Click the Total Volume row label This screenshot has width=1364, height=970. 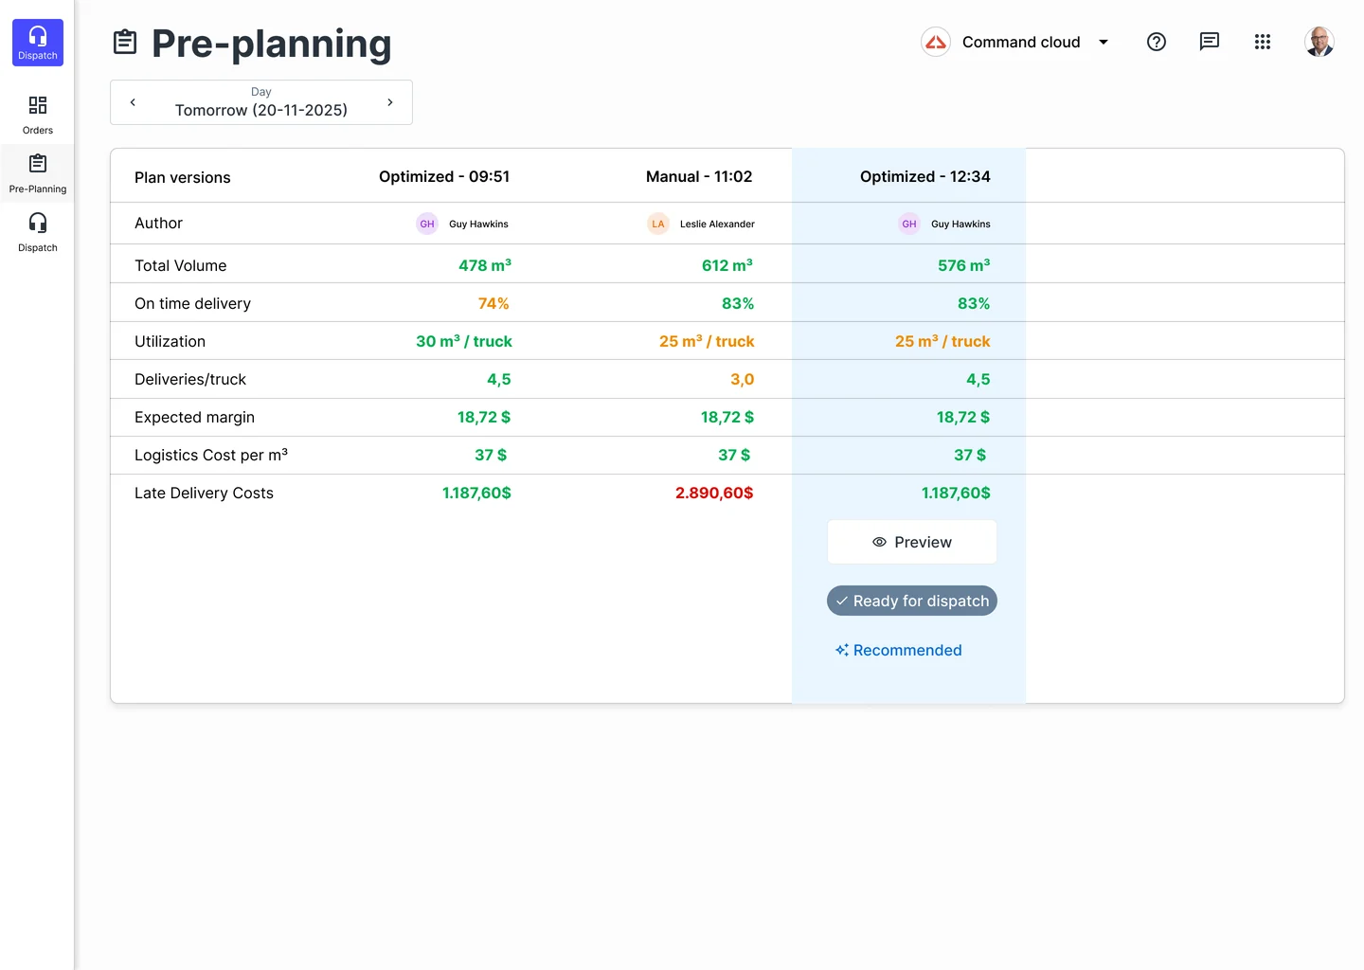coord(181,265)
